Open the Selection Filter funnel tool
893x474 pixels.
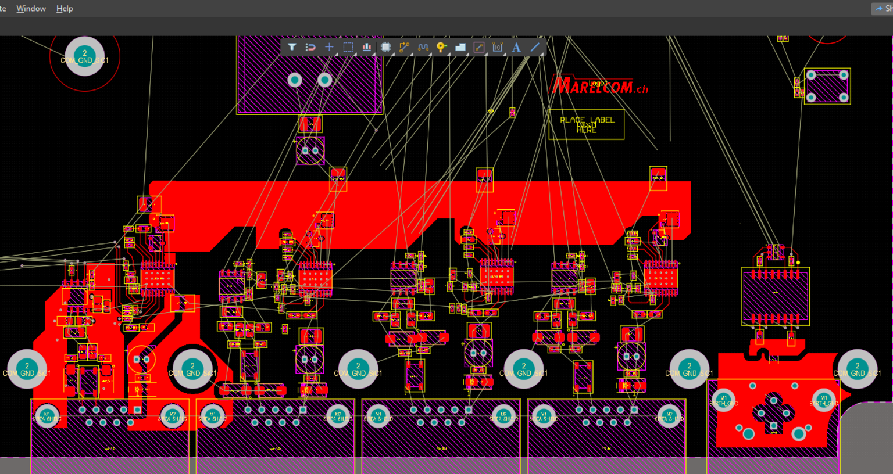coord(292,47)
